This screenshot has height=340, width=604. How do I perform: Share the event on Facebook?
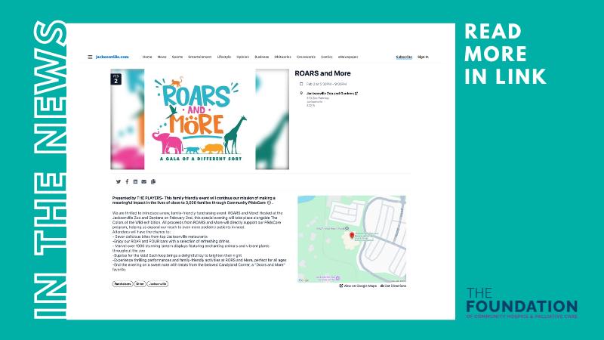click(x=127, y=181)
